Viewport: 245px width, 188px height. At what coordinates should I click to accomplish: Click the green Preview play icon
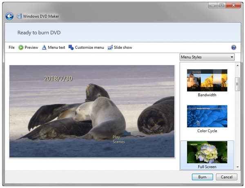(x=21, y=47)
